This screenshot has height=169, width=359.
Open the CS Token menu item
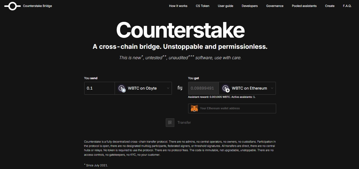tap(203, 6)
